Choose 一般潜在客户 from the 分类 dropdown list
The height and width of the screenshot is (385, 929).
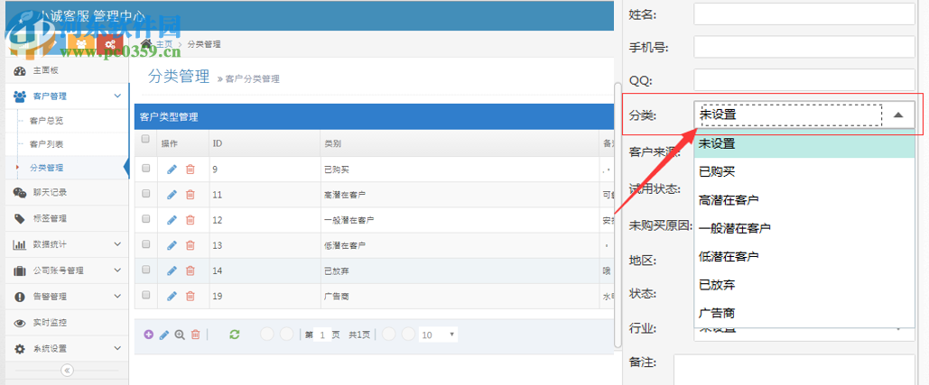pos(804,228)
